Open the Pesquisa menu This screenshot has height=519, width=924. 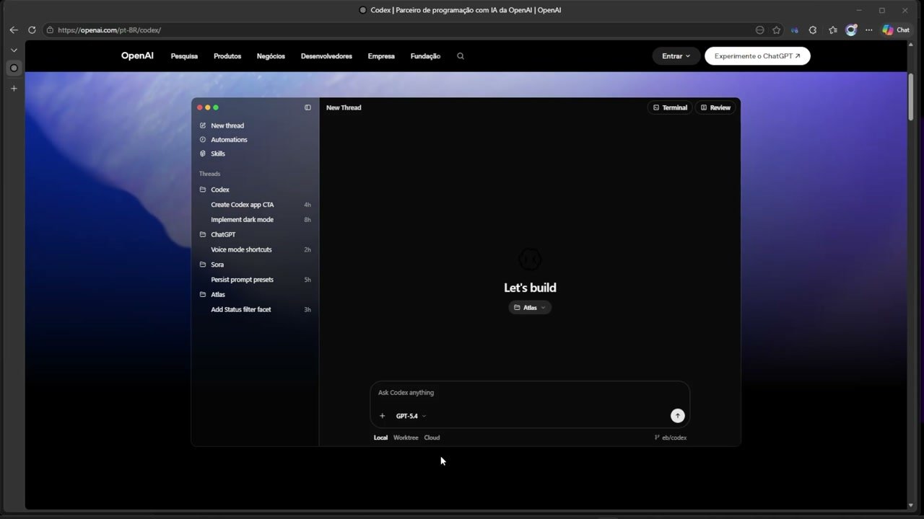[x=184, y=56]
